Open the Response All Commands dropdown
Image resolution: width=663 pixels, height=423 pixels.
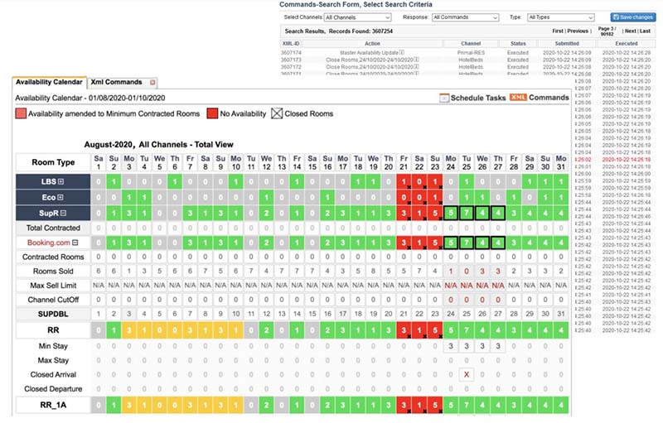coord(465,17)
